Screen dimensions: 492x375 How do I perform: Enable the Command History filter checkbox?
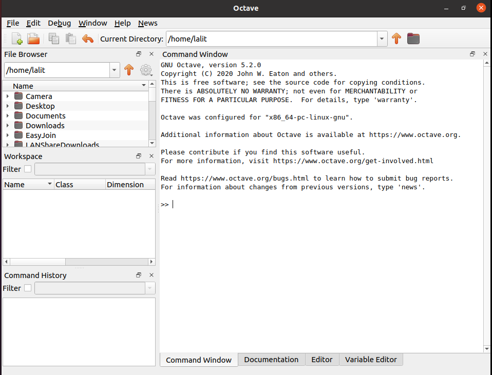pyautogui.click(x=28, y=288)
